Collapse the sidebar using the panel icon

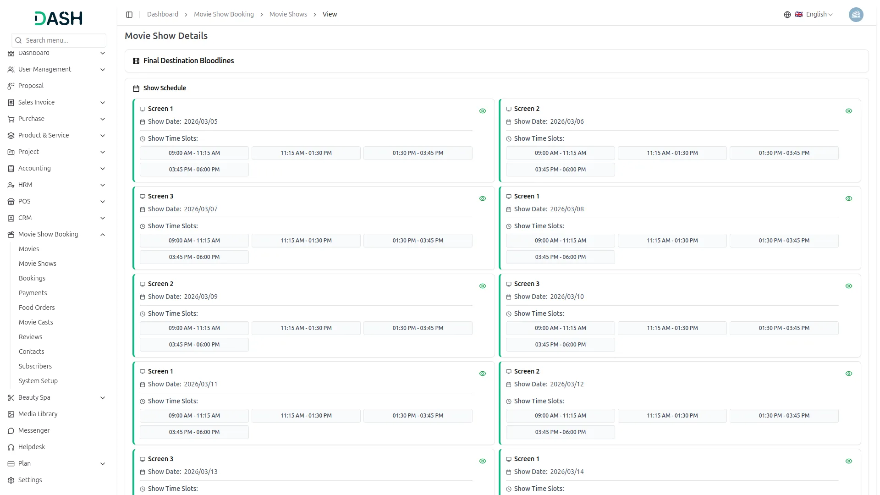129,14
